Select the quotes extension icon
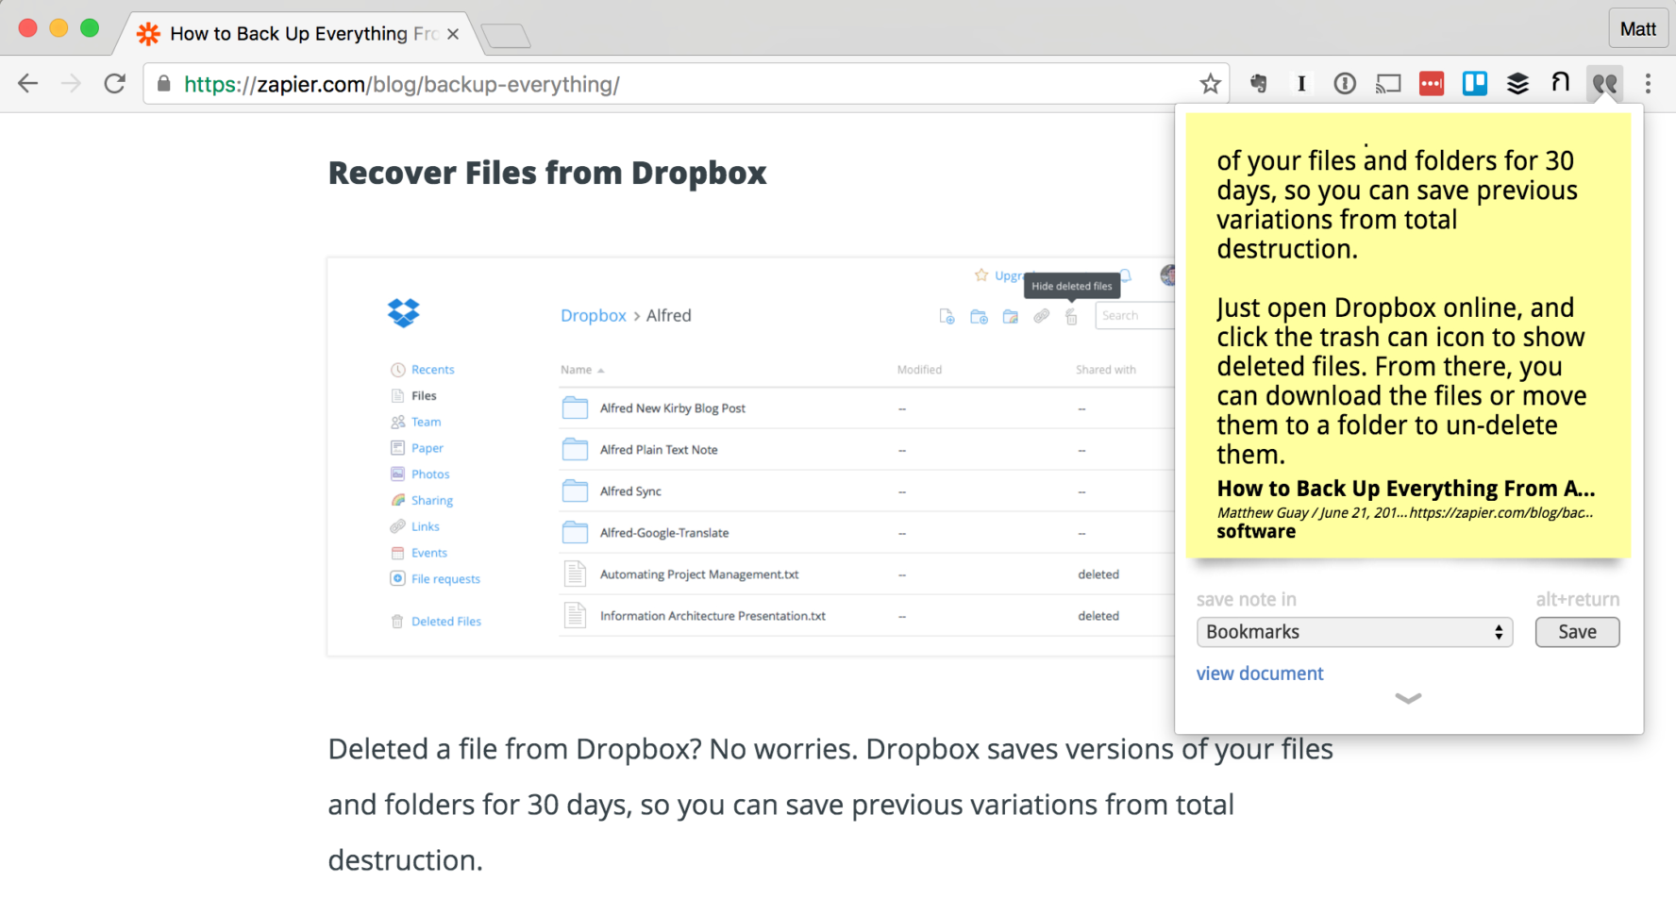This screenshot has height=915, width=1676. (x=1604, y=83)
